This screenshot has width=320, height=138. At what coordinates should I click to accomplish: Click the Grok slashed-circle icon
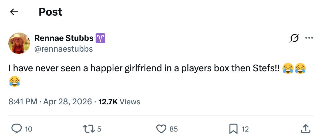click(294, 38)
